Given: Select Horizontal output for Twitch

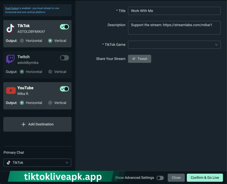Looking at the screenshot, I should (x=22, y=72).
